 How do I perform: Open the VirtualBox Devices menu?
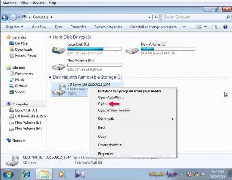click(x=38, y=3)
